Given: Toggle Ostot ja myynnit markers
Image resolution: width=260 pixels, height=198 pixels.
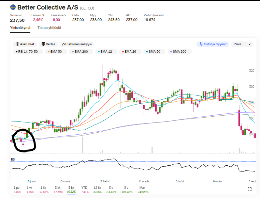Looking at the screenshot, I should point(213,44).
